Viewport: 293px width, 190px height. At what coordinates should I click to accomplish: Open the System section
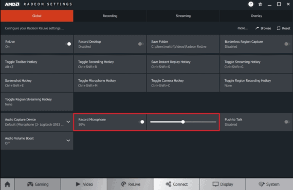pyautogui.click(x=269, y=184)
